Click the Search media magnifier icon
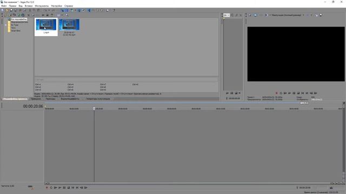Viewport: 346px width, 194px height. point(66,15)
